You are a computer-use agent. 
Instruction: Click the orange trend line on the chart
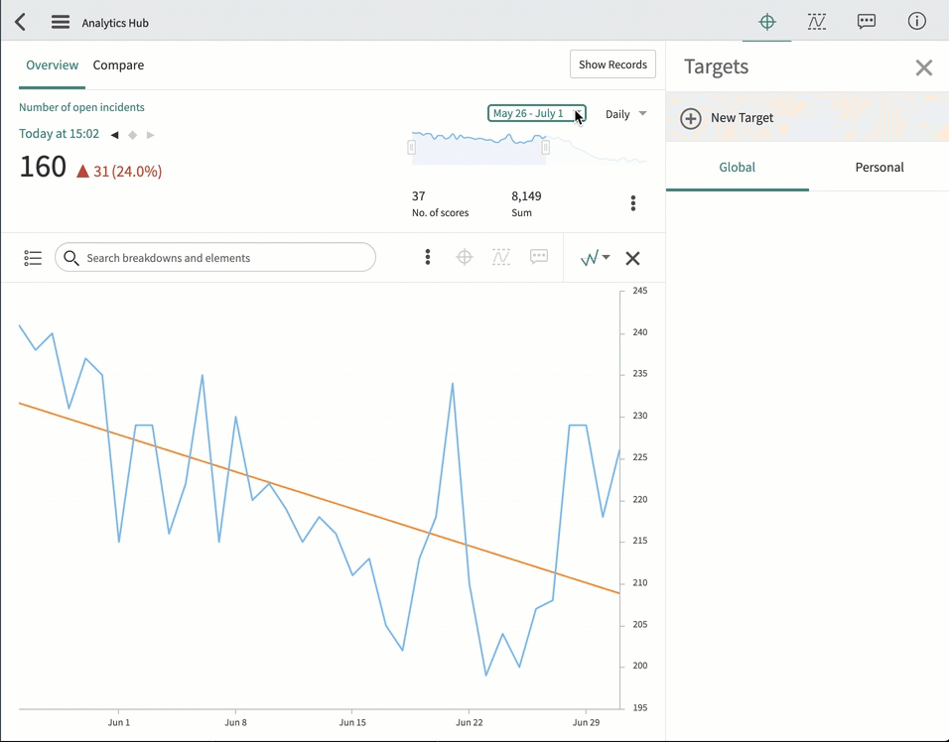click(x=319, y=498)
